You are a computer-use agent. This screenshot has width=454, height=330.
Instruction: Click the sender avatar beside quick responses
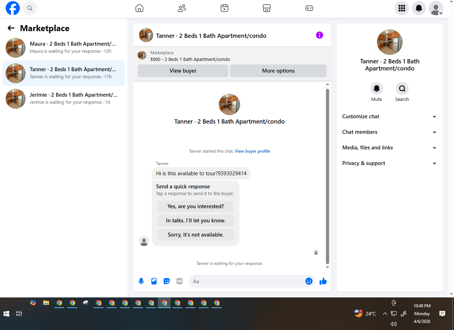point(144,241)
